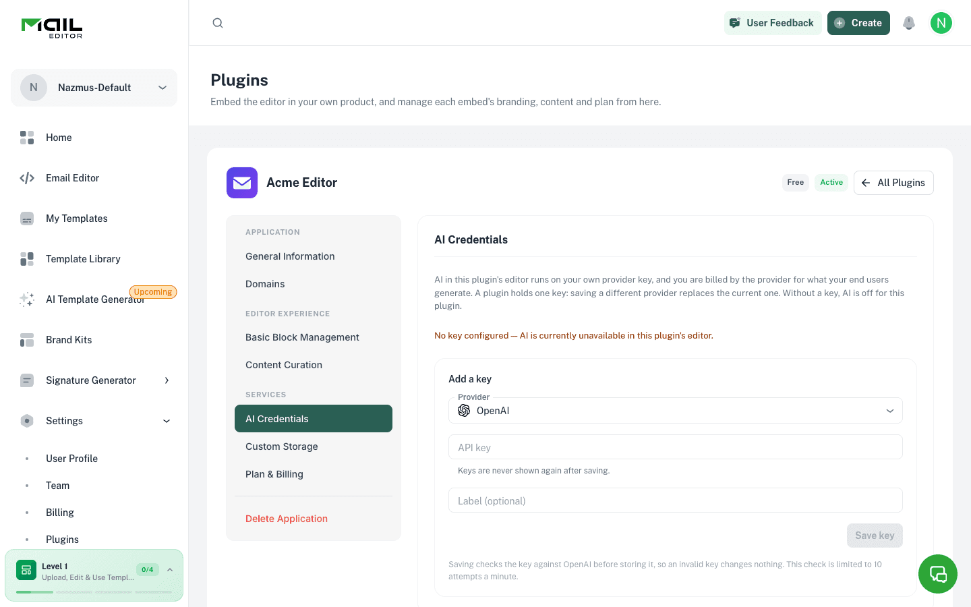Open Custom Storage settings
971x607 pixels.
314,446
